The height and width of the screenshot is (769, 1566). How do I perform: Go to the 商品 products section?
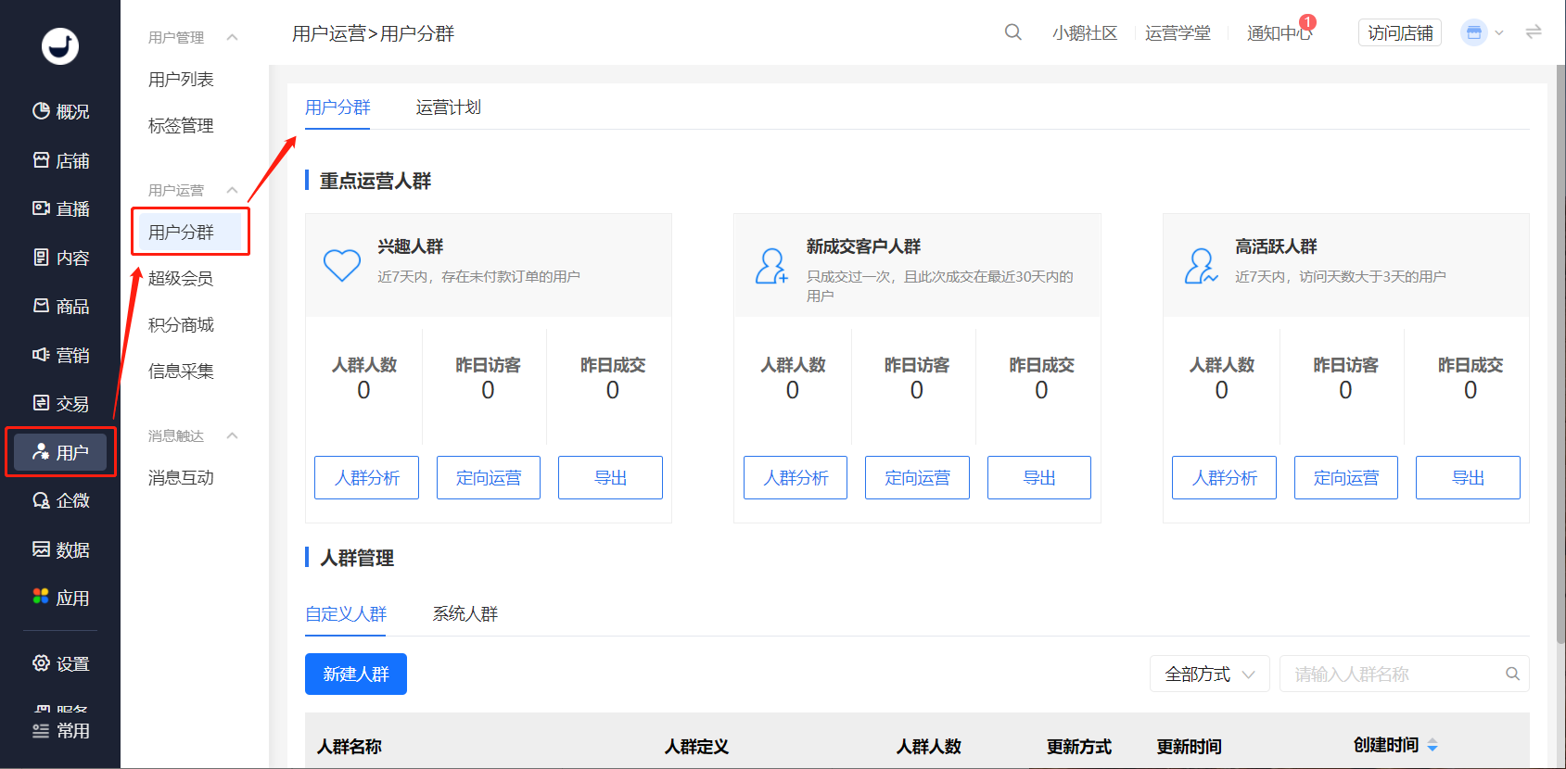[60, 306]
